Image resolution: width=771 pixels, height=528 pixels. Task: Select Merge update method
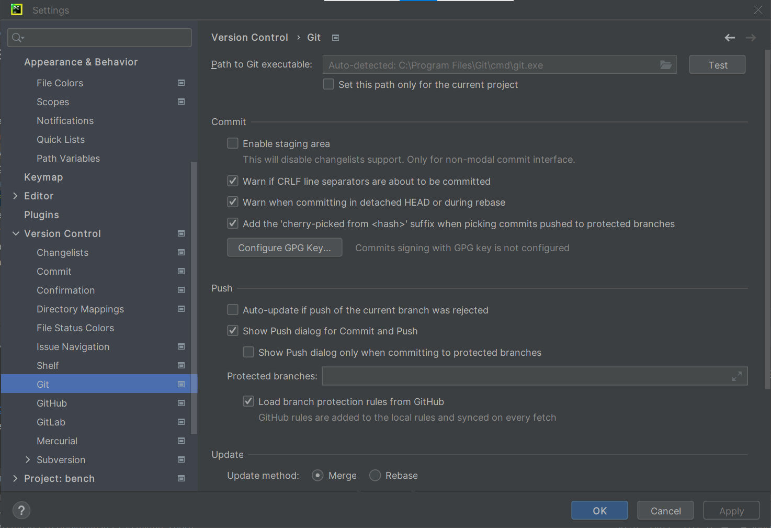tap(318, 475)
